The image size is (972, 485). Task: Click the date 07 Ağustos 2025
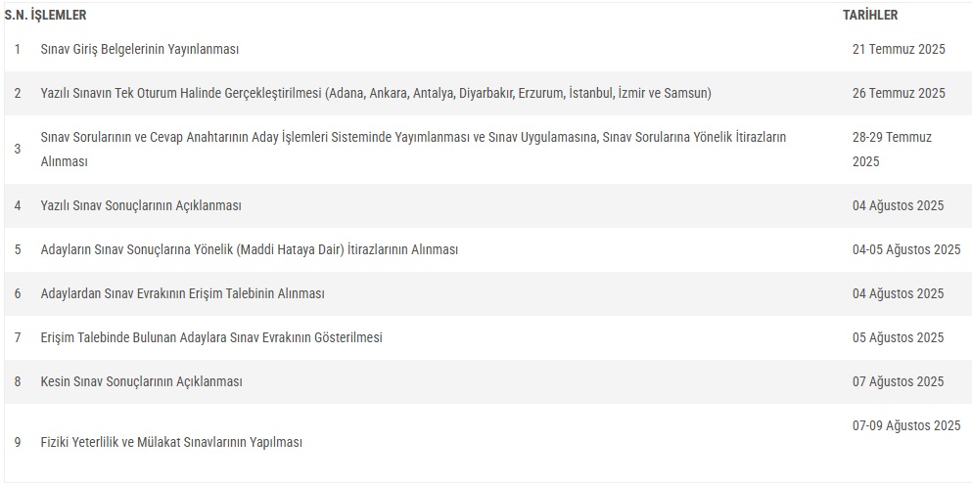click(x=899, y=381)
